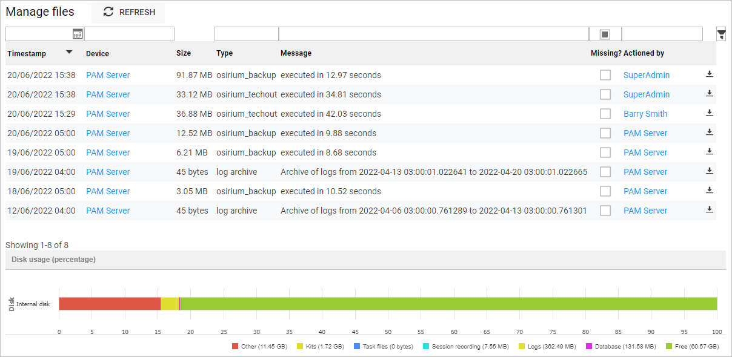Screen dimensions: 732x357
Task: Check Missing box for 3.05 MB backup
Action: click(x=605, y=191)
